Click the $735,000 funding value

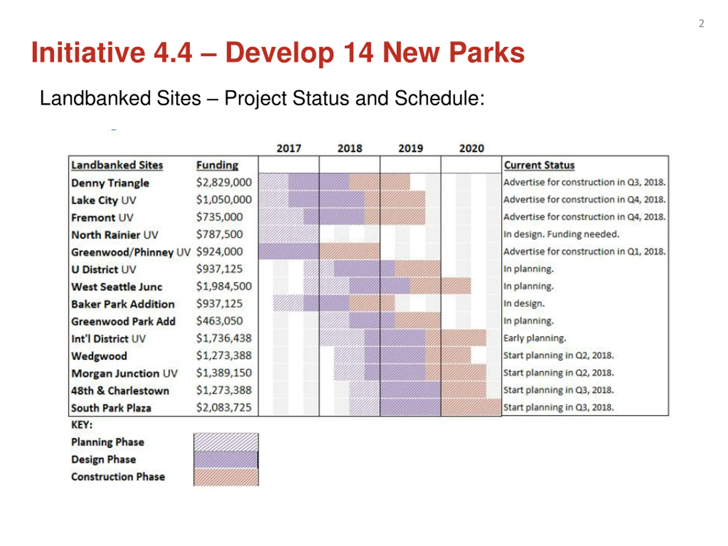(220, 217)
